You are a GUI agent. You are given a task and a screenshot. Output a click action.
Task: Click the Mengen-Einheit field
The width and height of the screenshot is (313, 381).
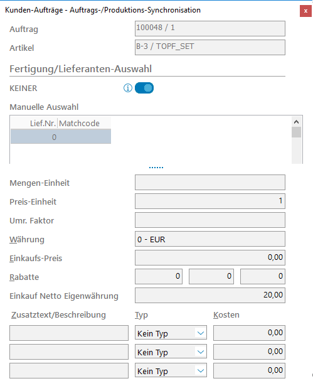210,182
